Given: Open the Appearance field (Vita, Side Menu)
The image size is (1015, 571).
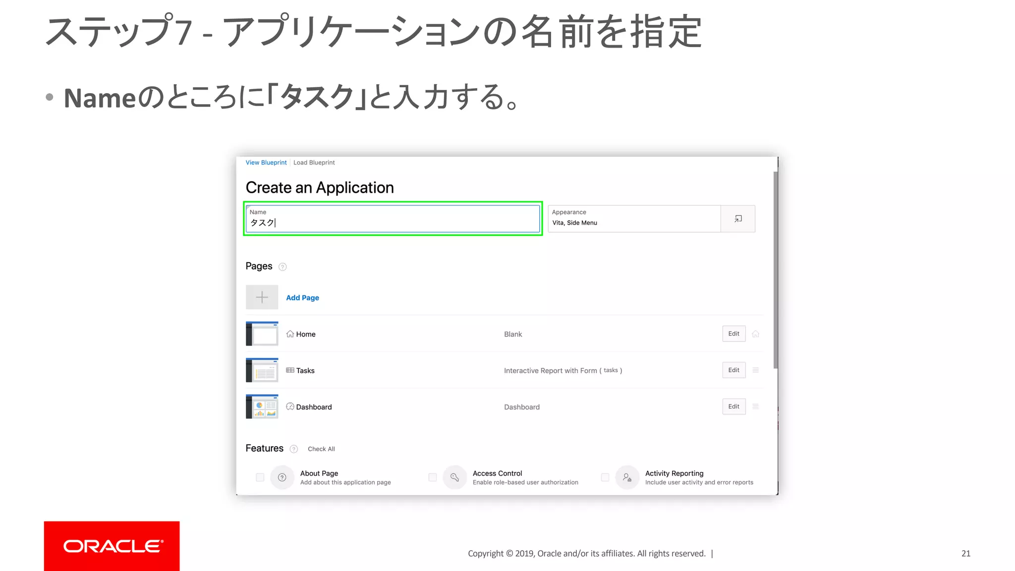Looking at the screenshot, I should point(634,219).
